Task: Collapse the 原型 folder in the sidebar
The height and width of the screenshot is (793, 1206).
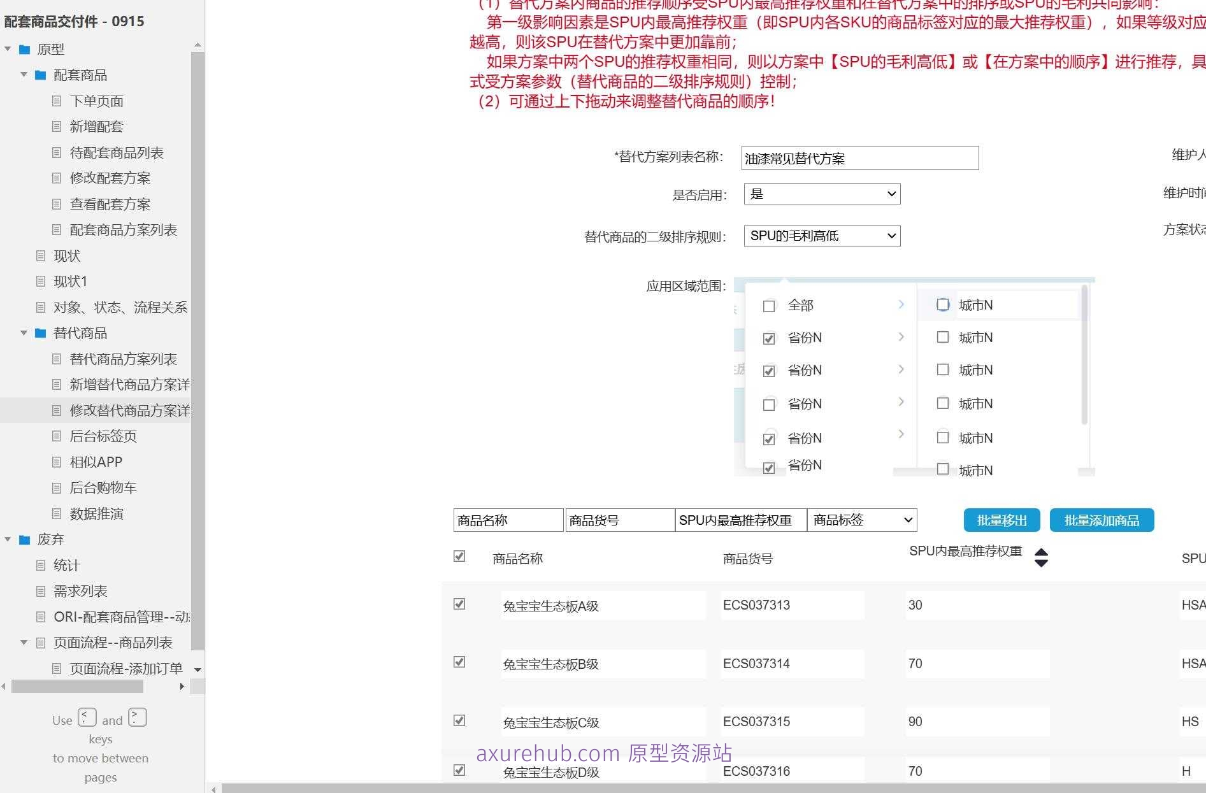Action: (x=8, y=48)
